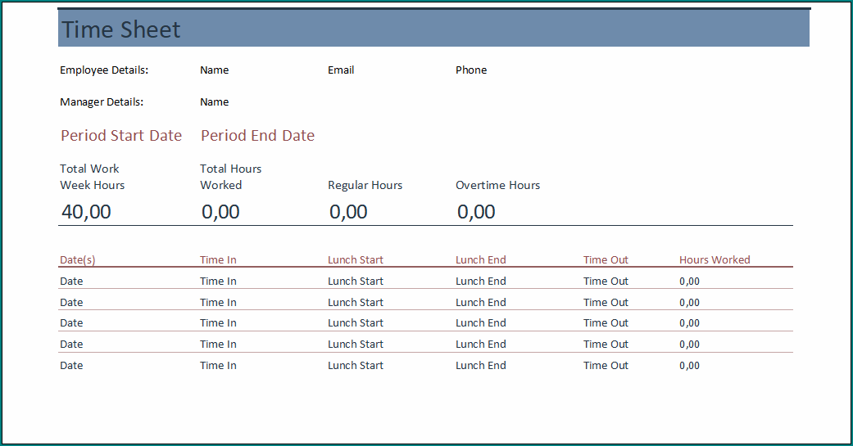
Task: Select the Time In cell in first row
Action: pyautogui.click(x=218, y=282)
